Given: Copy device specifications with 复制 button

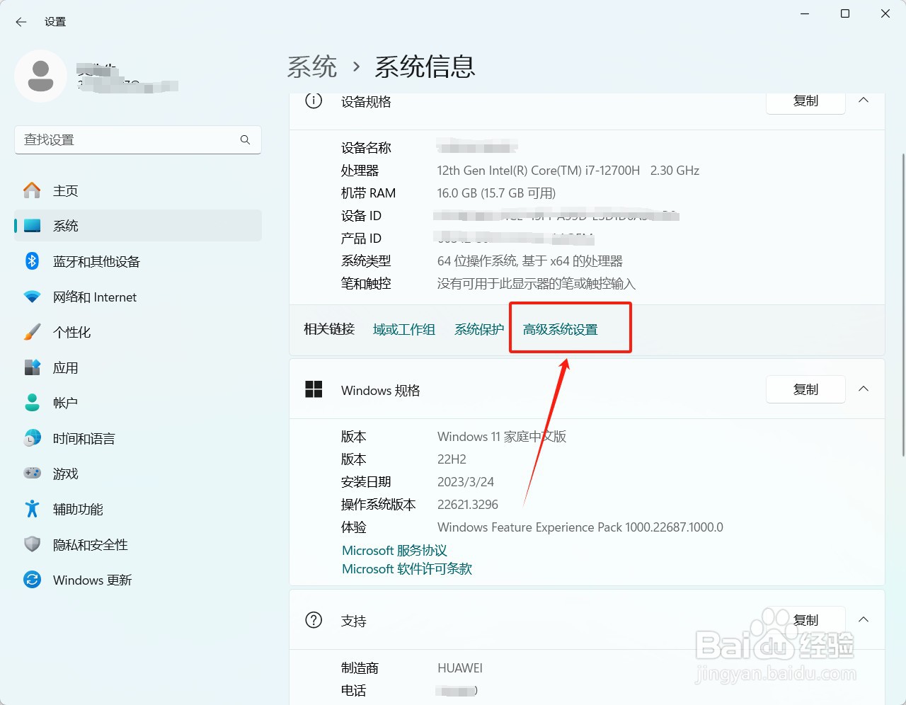Looking at the screenshot, I should pos(805,101).
